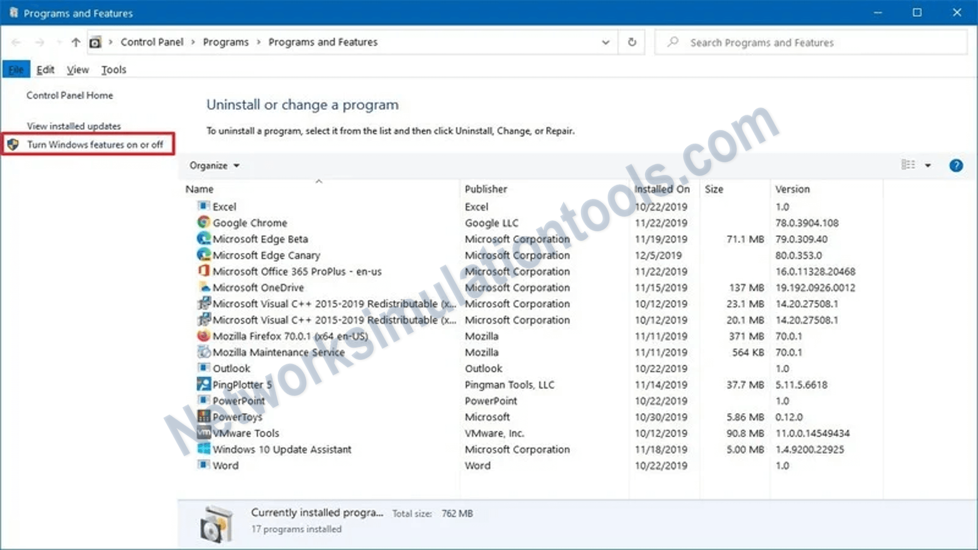Click the blue help question mark icon
The width and height of the screenshot is (978, 550).
pos(956,166)
